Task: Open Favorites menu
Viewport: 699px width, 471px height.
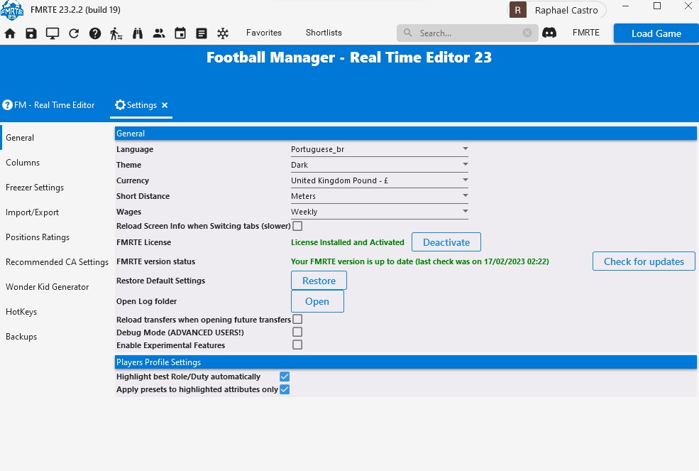Action: 264,33
